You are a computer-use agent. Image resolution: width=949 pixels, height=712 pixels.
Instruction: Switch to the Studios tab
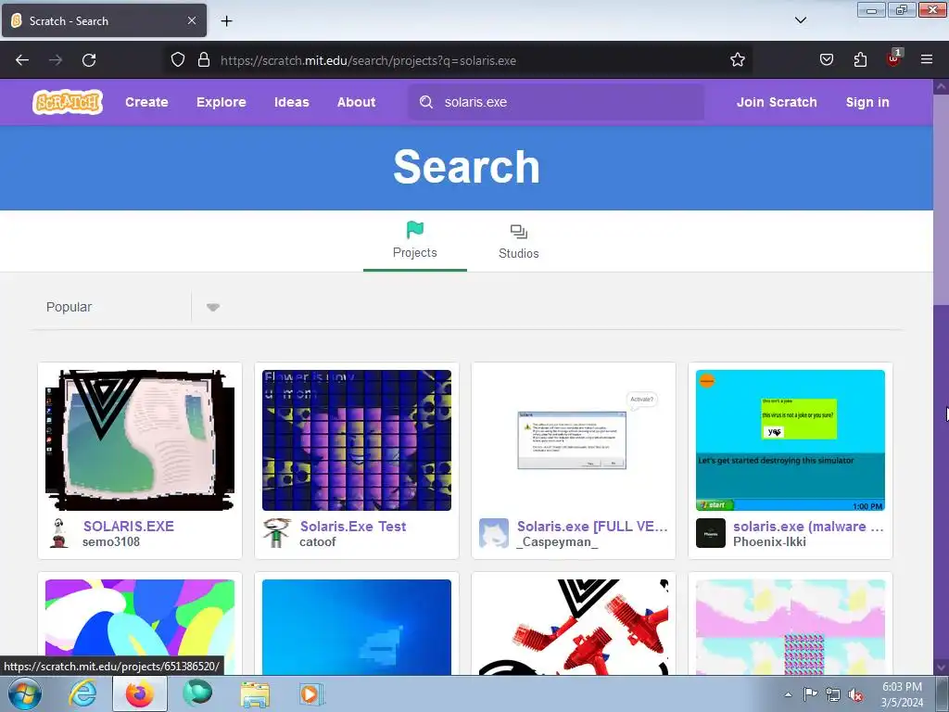(x=519, y=244)
